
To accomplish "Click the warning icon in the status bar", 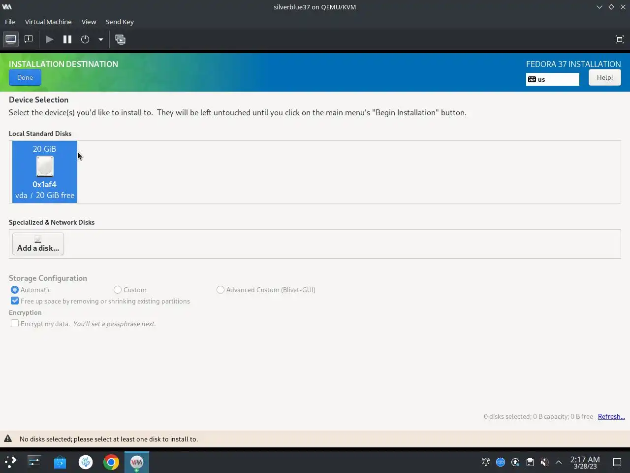I will (x=8, y=439).
